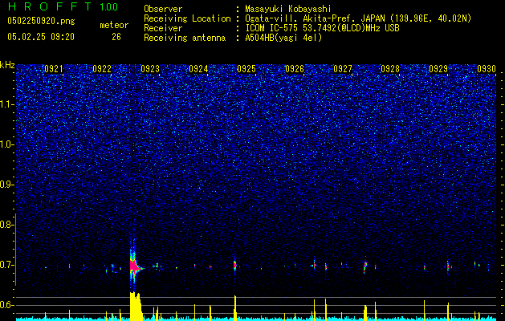Click time marker 0926

tap(295, 69)
